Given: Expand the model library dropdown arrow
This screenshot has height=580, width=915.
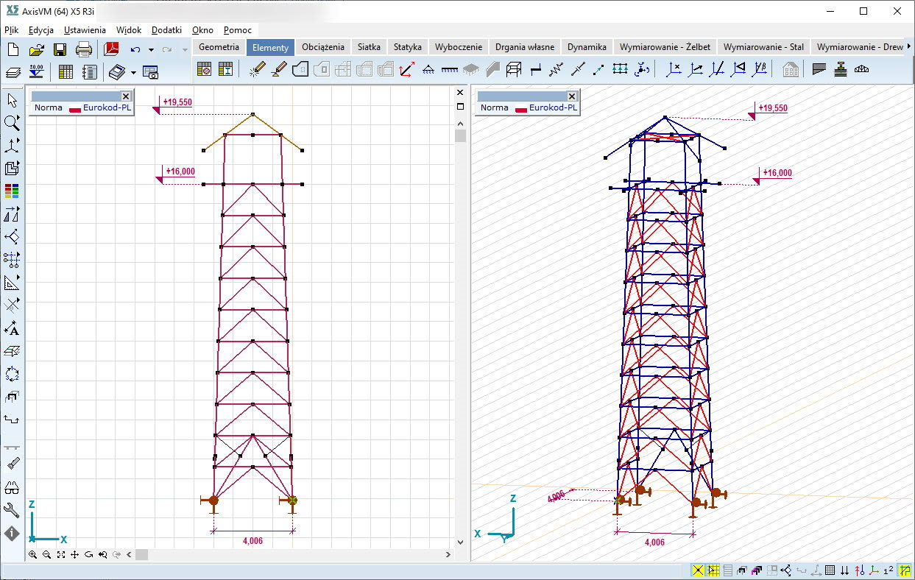Looking at the screenshot, I should coord(133,72).
